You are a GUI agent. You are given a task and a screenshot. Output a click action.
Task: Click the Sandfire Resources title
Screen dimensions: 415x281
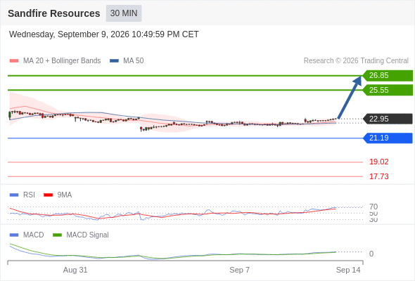pos(54,13)
